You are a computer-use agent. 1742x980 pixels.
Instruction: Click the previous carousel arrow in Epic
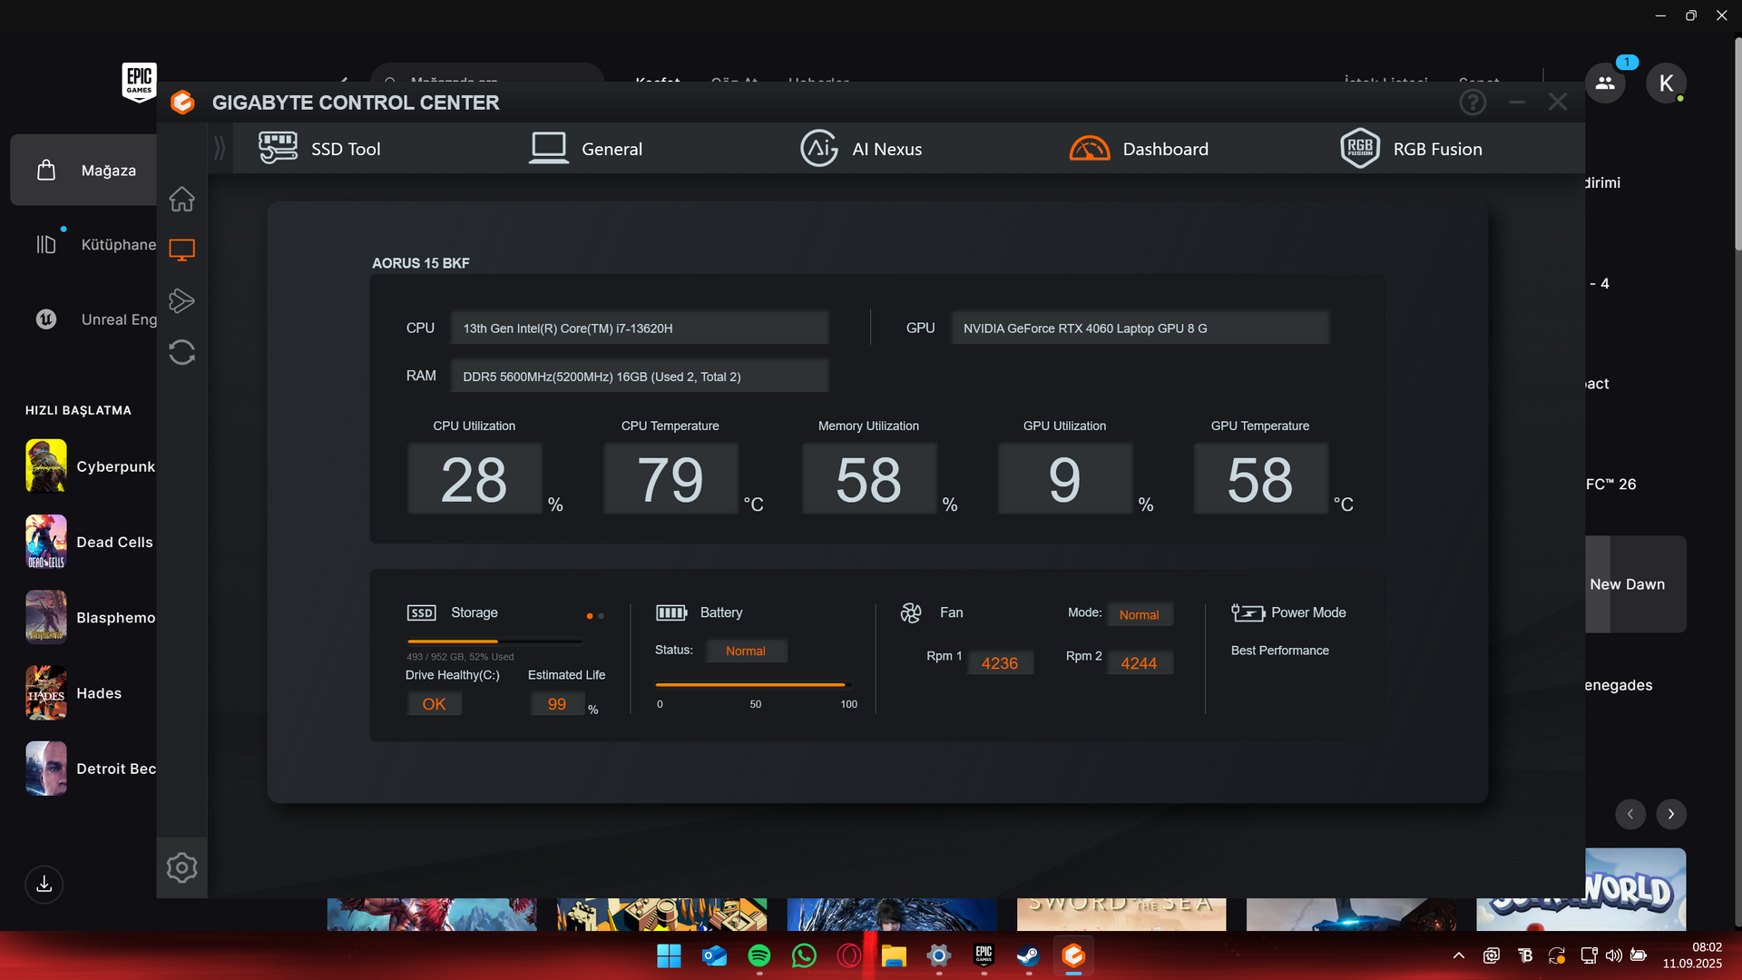1630,814
